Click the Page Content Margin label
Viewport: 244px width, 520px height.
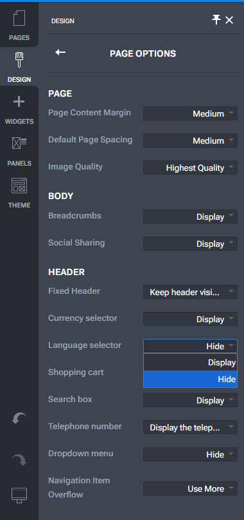[89, 113]
